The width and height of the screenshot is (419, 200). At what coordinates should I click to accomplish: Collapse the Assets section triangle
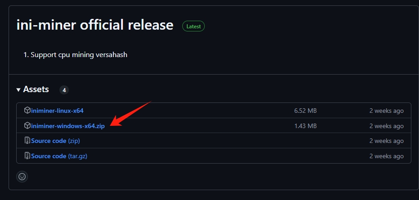(18, 90)
